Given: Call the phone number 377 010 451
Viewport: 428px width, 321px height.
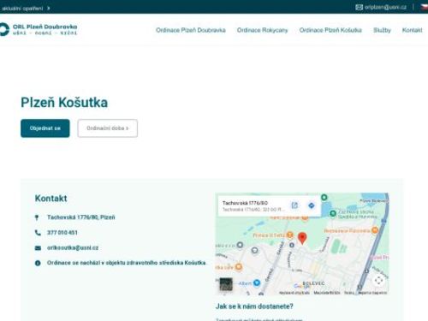Looking at the screenshot, I should point(62,233).
